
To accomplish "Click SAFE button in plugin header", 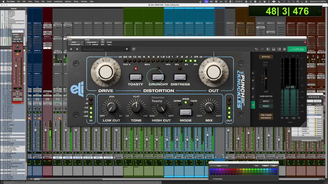I will 102,44.
